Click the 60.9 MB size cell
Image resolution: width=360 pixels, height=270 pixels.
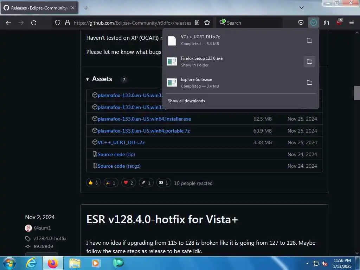[x=262, y=131]
